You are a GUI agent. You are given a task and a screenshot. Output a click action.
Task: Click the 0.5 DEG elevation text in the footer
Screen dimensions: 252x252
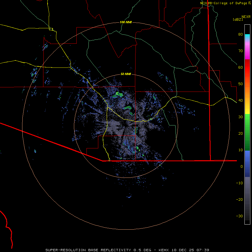coord(143,250)
